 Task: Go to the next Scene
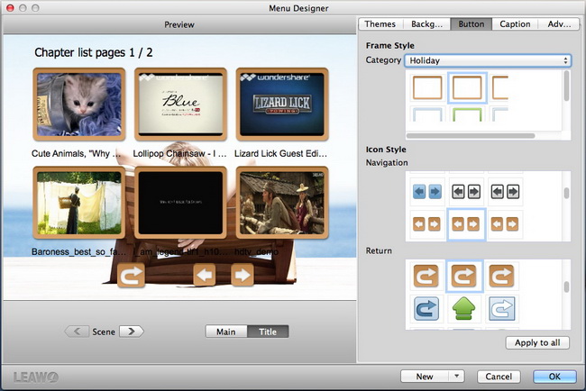click(x=132, y=332)
